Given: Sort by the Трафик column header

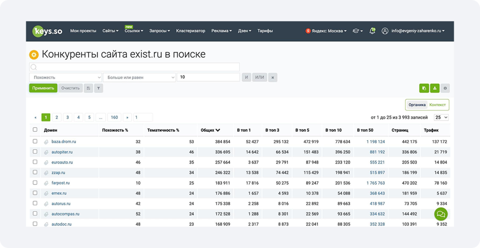Looking at the screenshot, I should [431, 130].
